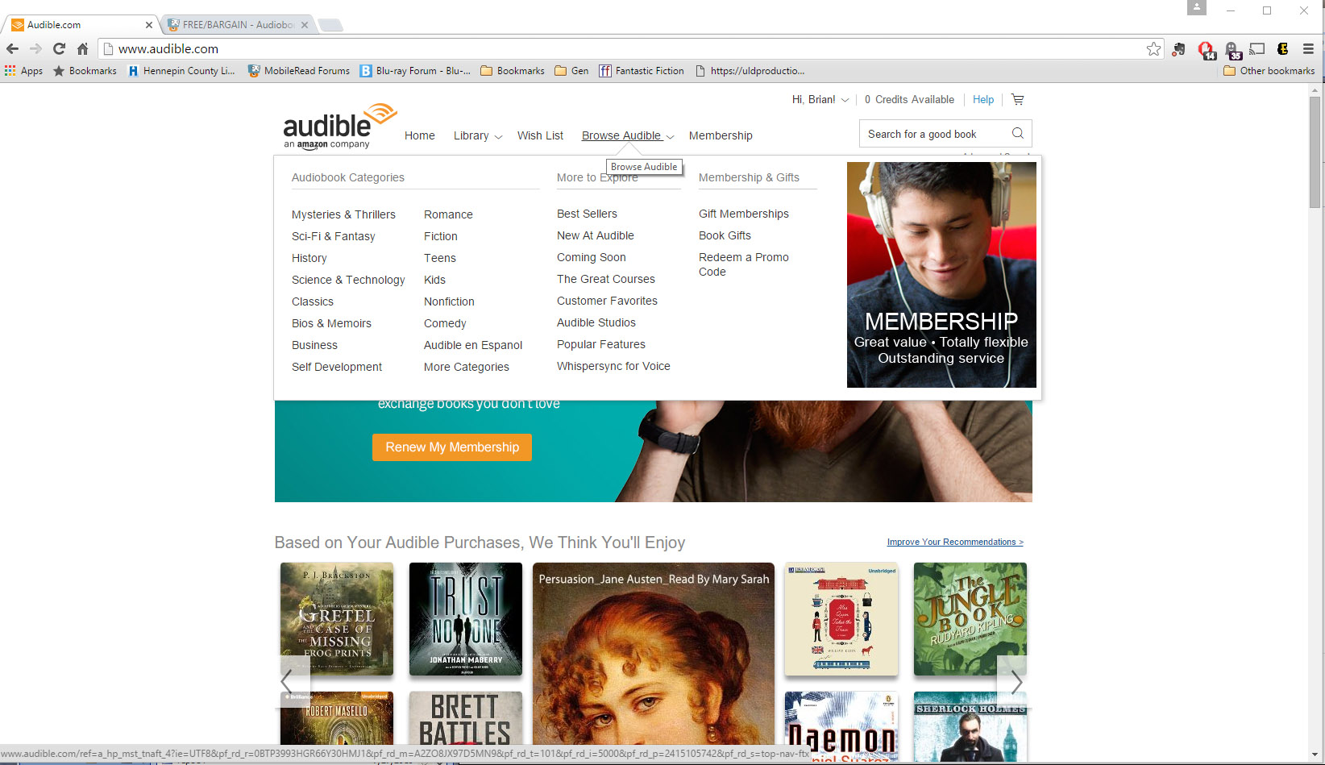
Task: Open the Bookmarks folder in bookmarks bar
Action: tap(513, 71)
